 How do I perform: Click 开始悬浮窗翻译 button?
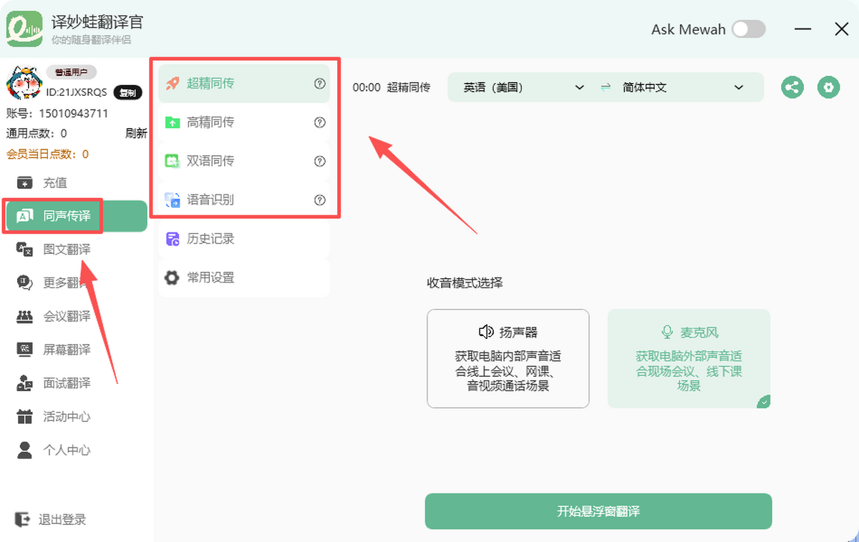[598, 511]
